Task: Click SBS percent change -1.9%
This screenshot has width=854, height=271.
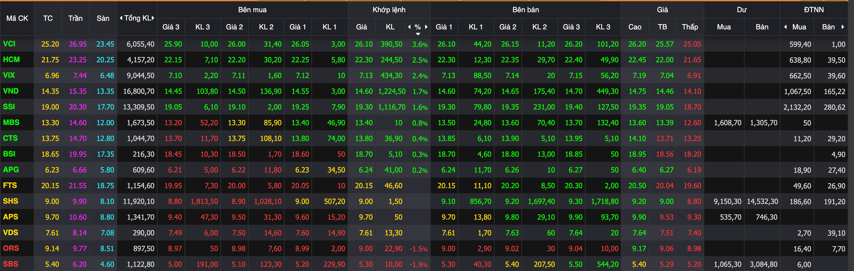Action: [419, 265]
